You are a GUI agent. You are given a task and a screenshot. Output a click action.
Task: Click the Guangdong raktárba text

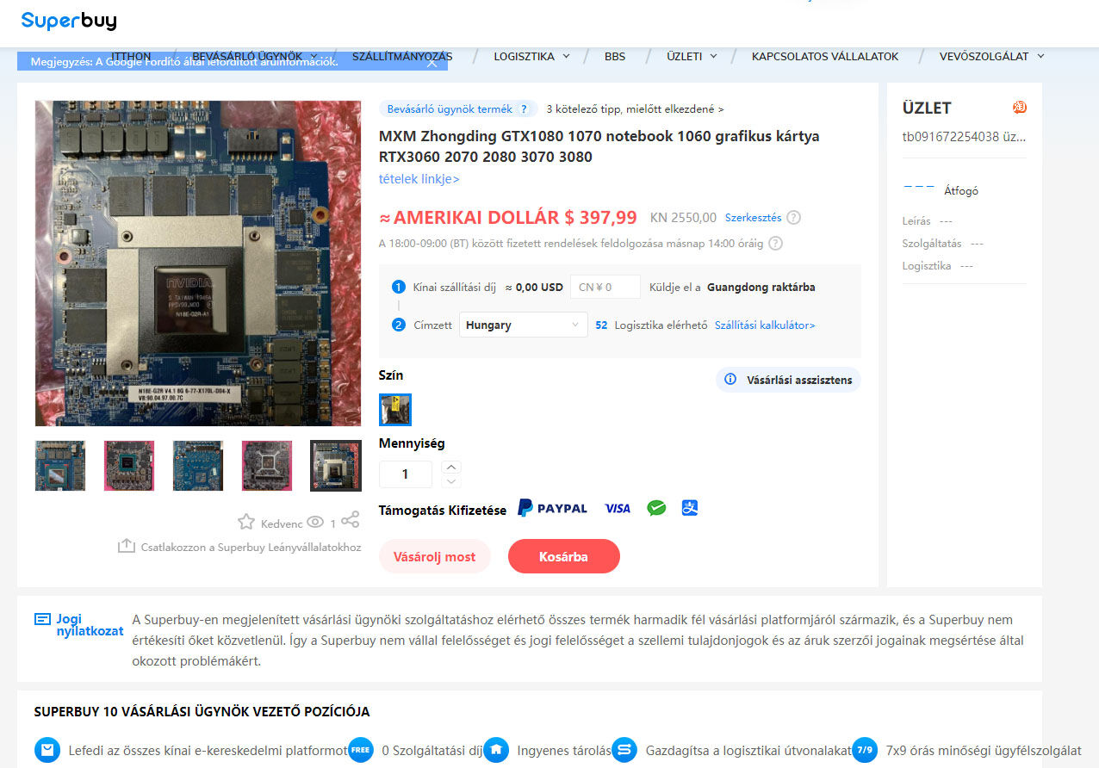click(761, 287)
